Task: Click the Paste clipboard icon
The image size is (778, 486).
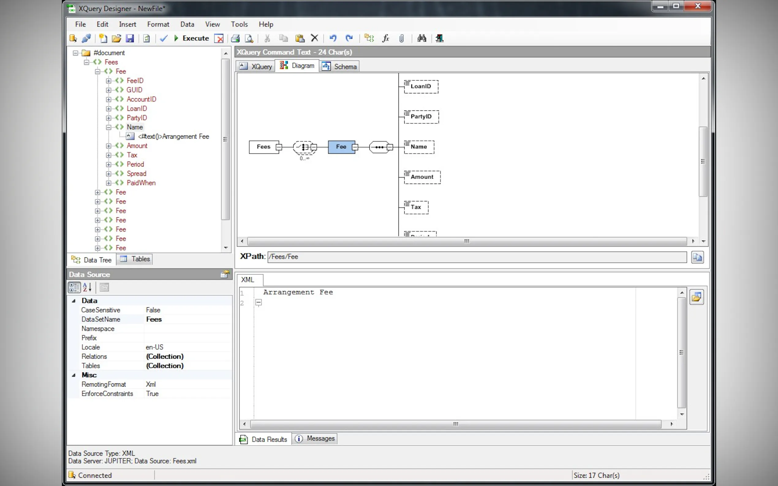Action: point(300,39)
